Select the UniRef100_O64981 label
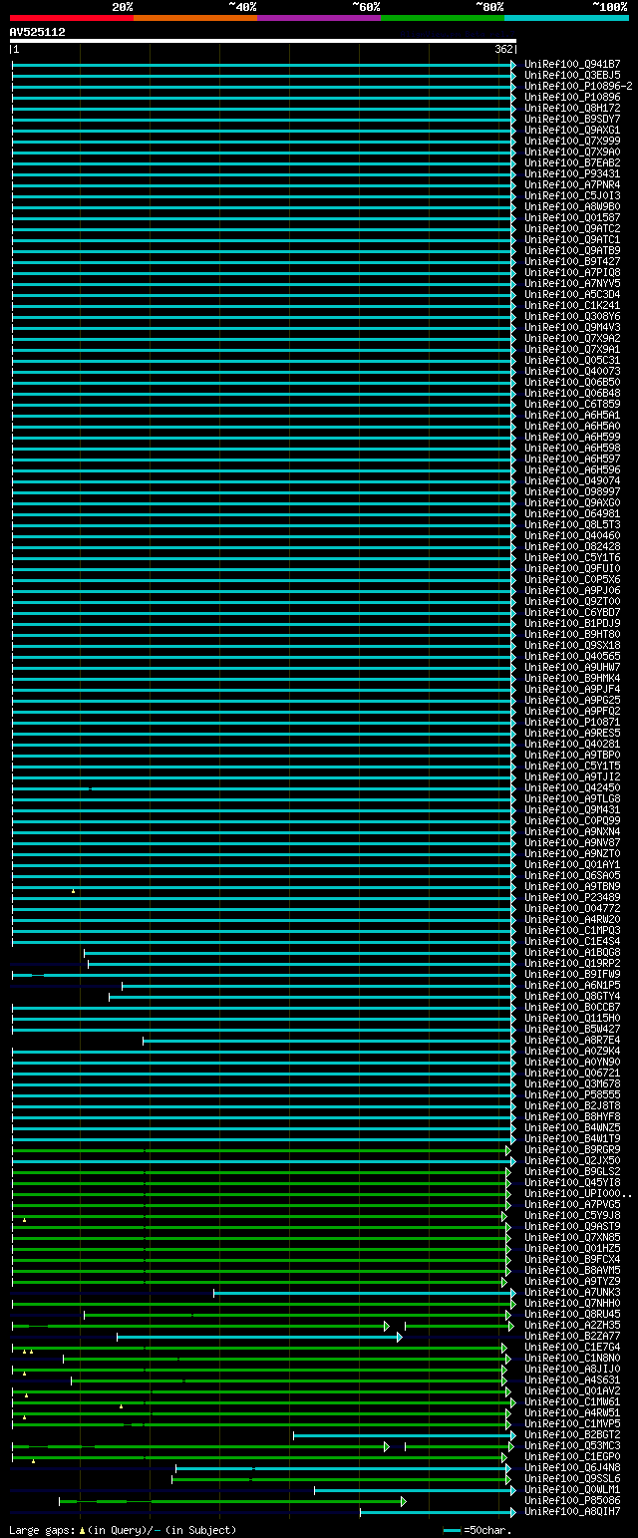 point(572,514)
